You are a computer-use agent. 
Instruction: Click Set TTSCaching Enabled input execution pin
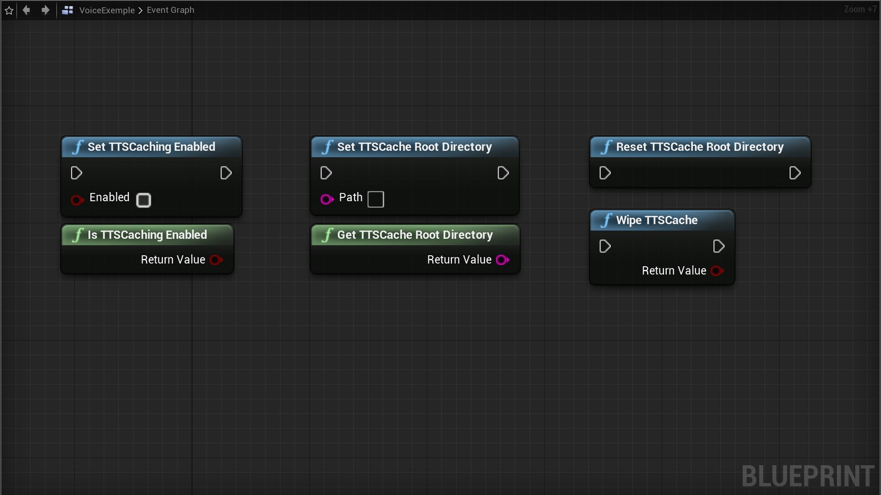click(77, 173)
